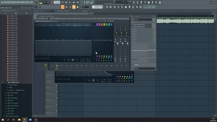Click the tempo tapper icon
The height and width of the screenshot is (122, 217).
click(133, 7)
